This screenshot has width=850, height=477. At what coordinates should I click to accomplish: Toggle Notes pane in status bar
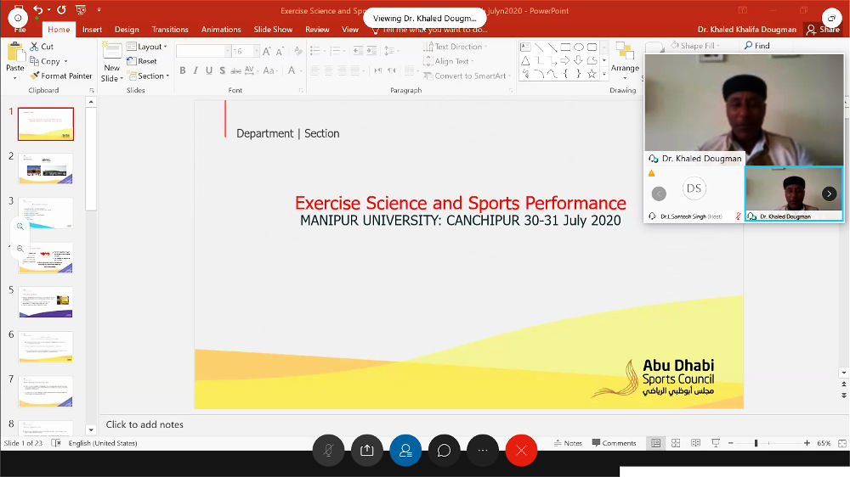[568, 443]
